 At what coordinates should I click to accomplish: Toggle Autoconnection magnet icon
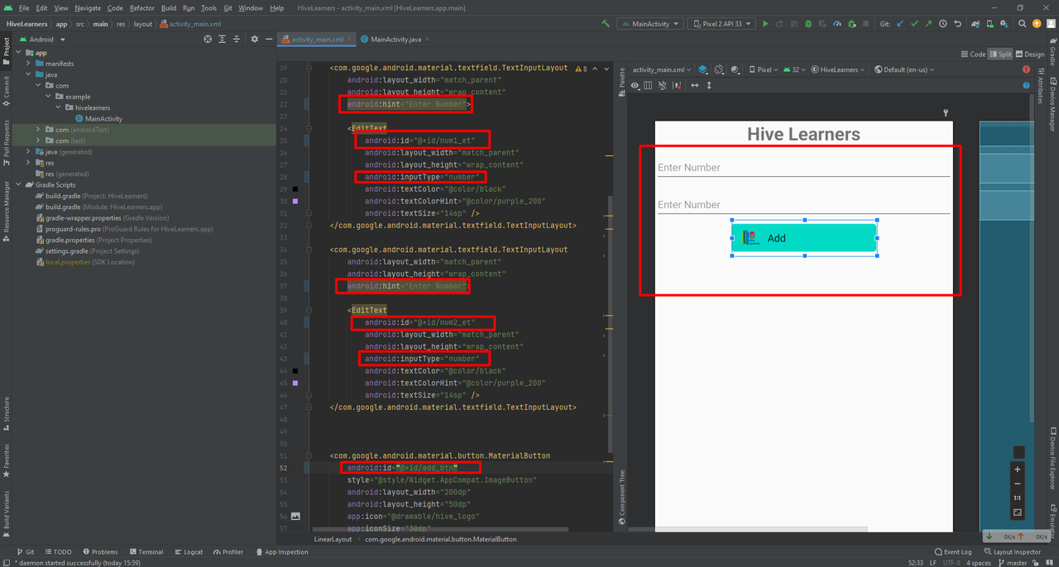point(663,85)
